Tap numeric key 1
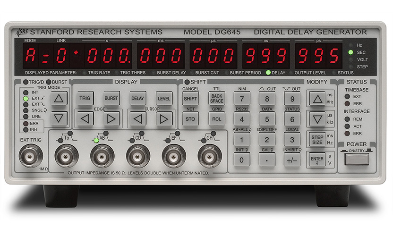 coord(242,139)
